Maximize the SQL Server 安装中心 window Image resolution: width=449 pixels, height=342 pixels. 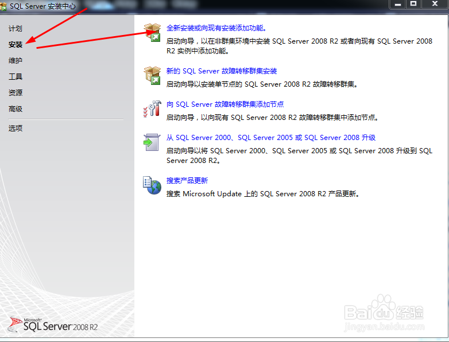[x=413, y=4]
